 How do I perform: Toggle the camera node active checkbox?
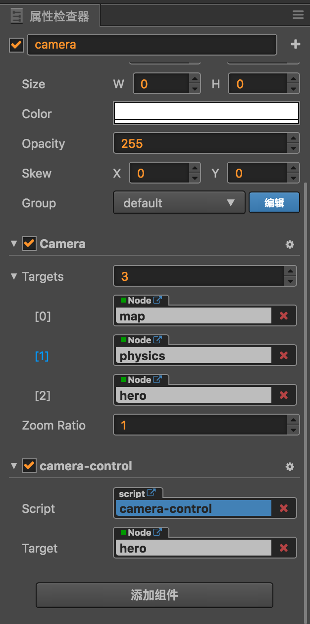point(16,45)
